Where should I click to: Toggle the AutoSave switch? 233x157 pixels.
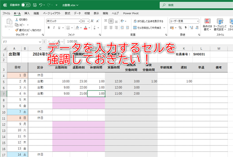click(26, 5)
